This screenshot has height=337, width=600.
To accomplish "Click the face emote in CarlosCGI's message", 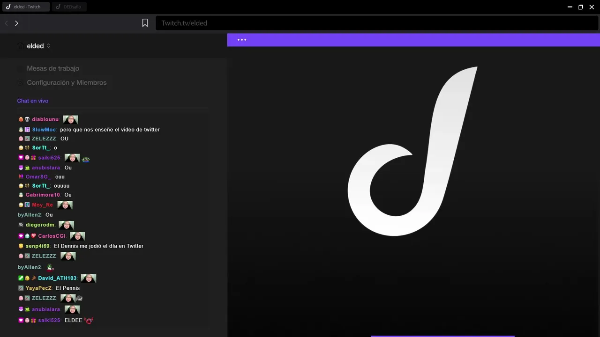I will tap(77, 236).
